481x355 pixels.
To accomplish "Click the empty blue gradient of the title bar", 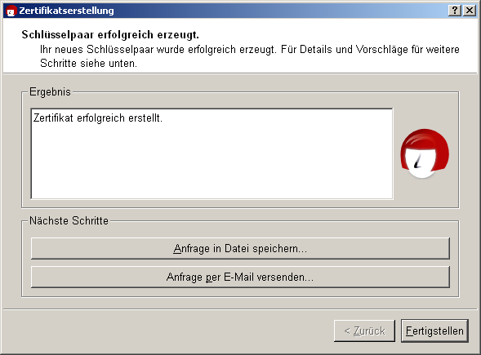I will (x=276, y=11).
